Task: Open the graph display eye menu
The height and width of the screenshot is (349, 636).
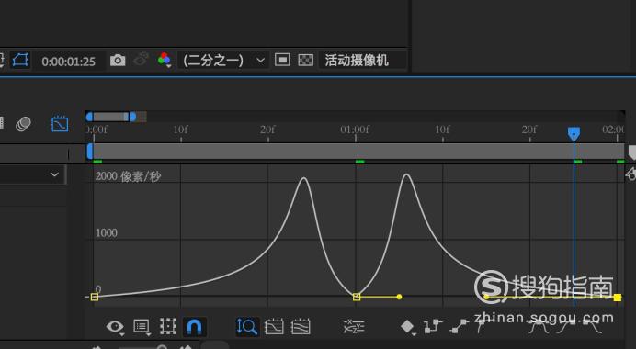Action: [x=115, y=327]
